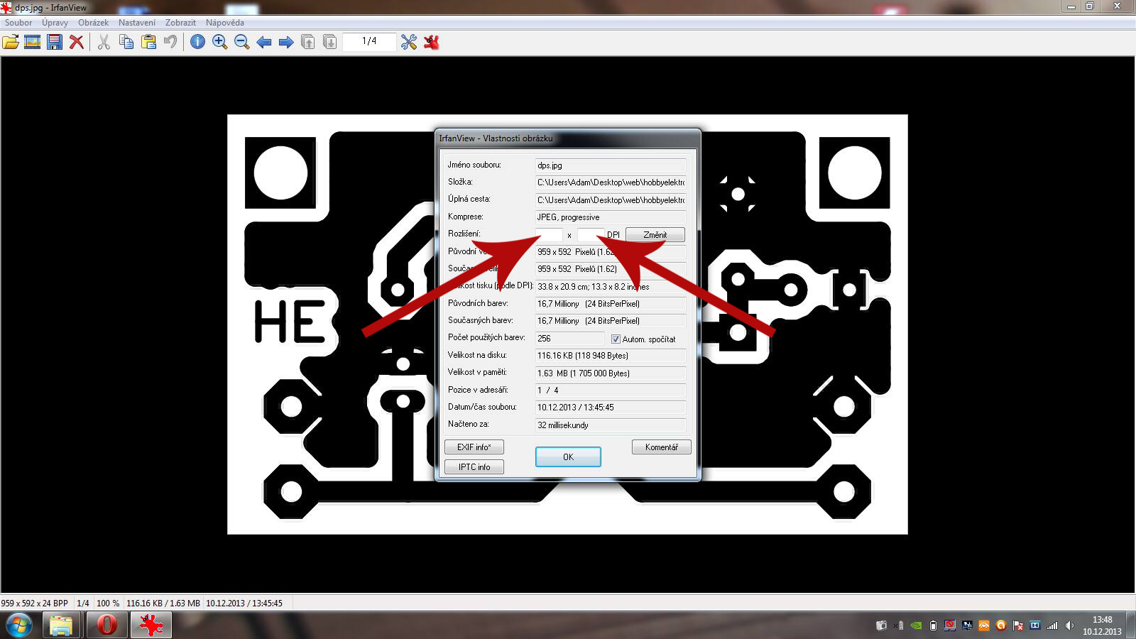Click the 100 % zoom status bar entry
This screenshot has width=1136, height=639.
[108, 603]
